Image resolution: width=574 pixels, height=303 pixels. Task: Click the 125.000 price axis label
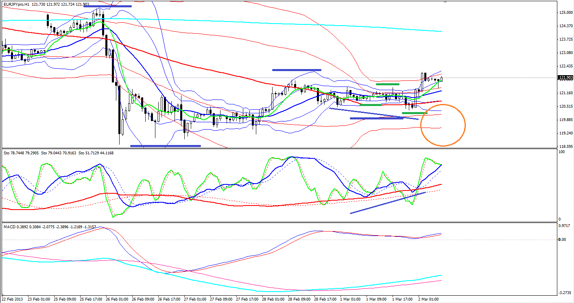click(566, 13)
